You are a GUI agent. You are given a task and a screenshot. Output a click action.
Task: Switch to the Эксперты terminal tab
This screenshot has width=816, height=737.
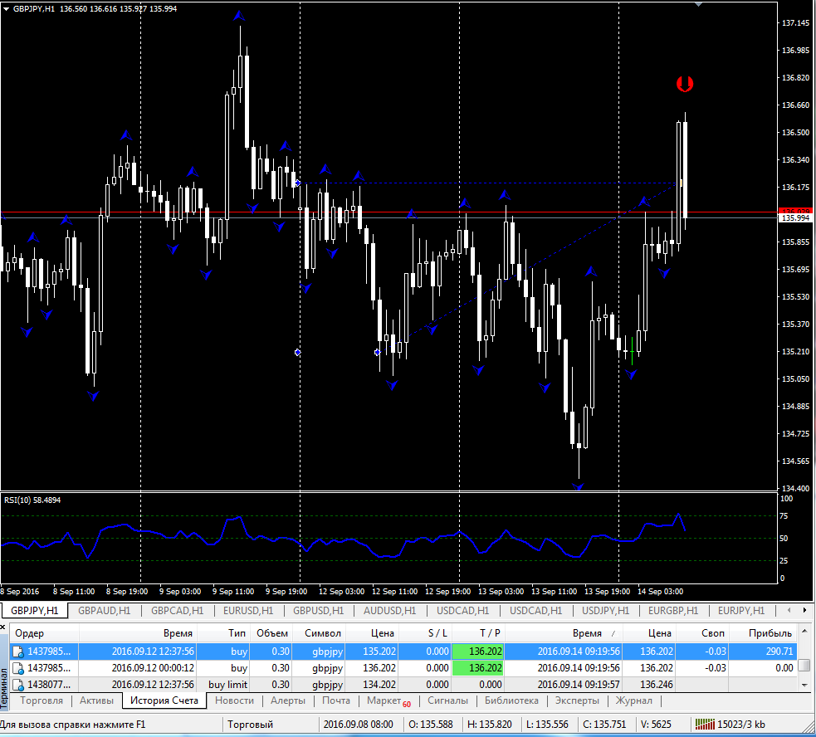(577, 700)
